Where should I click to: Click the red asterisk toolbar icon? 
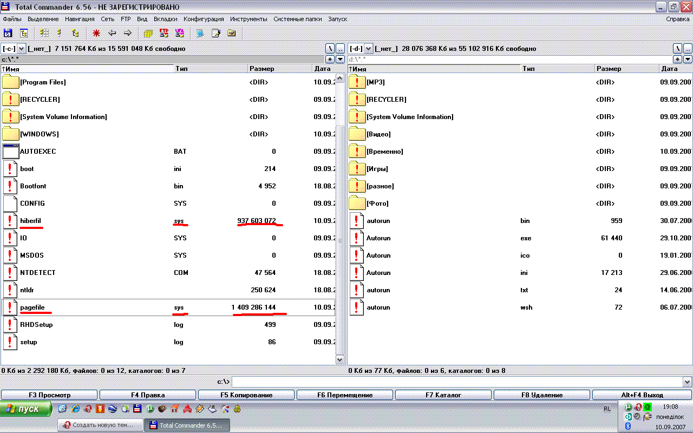point(96,33)
